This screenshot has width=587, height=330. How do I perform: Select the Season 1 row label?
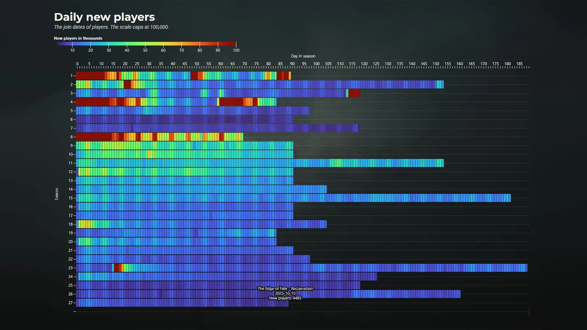(72, 76)
